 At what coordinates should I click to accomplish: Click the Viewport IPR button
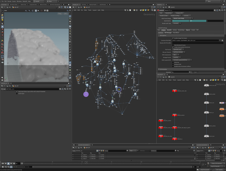click(x=179, y=13)
